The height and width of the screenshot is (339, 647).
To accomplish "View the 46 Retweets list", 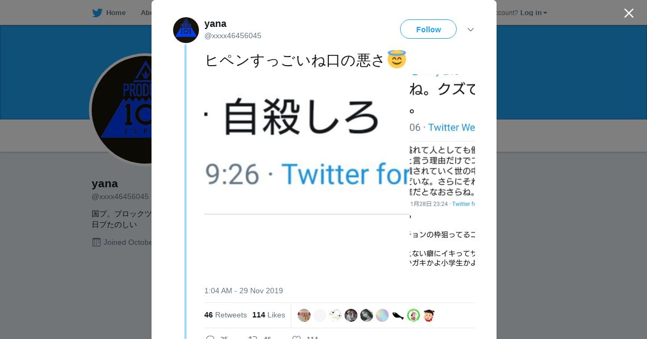I will point(225,315).
